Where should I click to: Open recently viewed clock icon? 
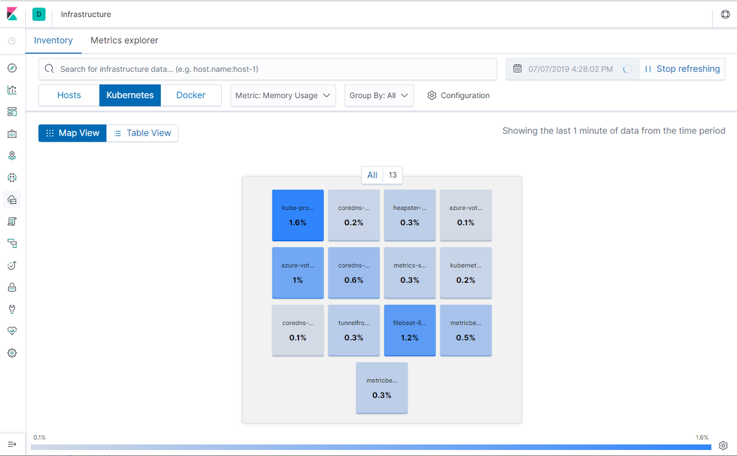coord(12,41)
